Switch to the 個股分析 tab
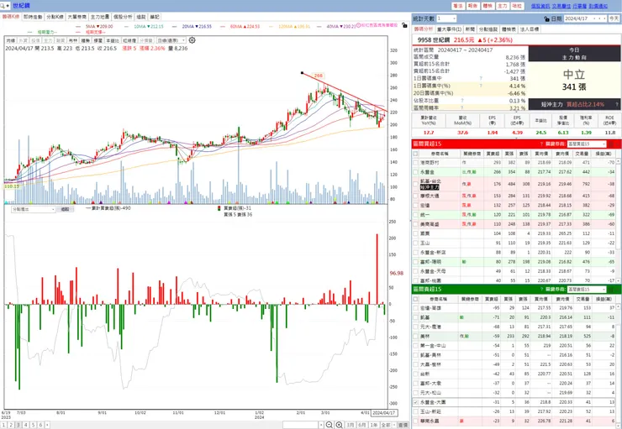Screen dimensions: 622x429 123,17
